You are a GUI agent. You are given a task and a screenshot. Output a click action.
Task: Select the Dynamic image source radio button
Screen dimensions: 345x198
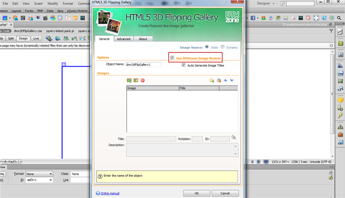(x=222, y=47)
